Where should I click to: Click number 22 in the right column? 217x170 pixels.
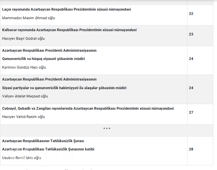tap(191, 14)
